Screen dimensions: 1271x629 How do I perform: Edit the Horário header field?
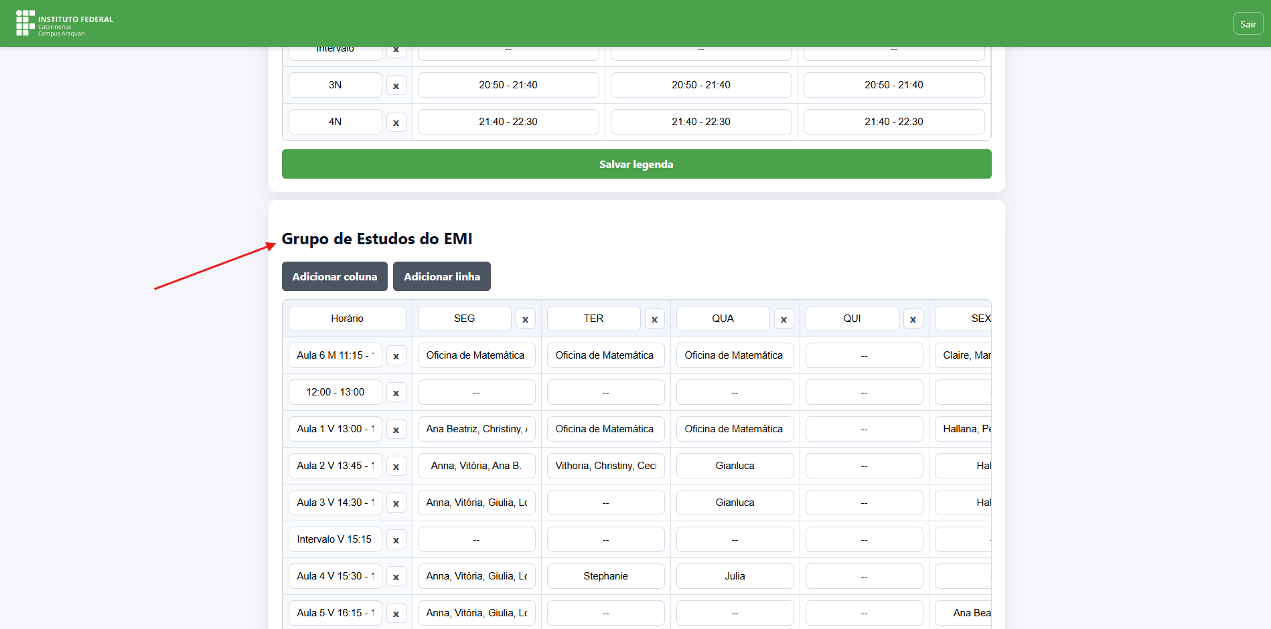pos(348,319)
